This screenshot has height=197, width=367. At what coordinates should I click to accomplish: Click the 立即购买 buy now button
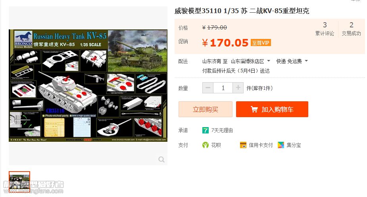(x=205, y=109)
